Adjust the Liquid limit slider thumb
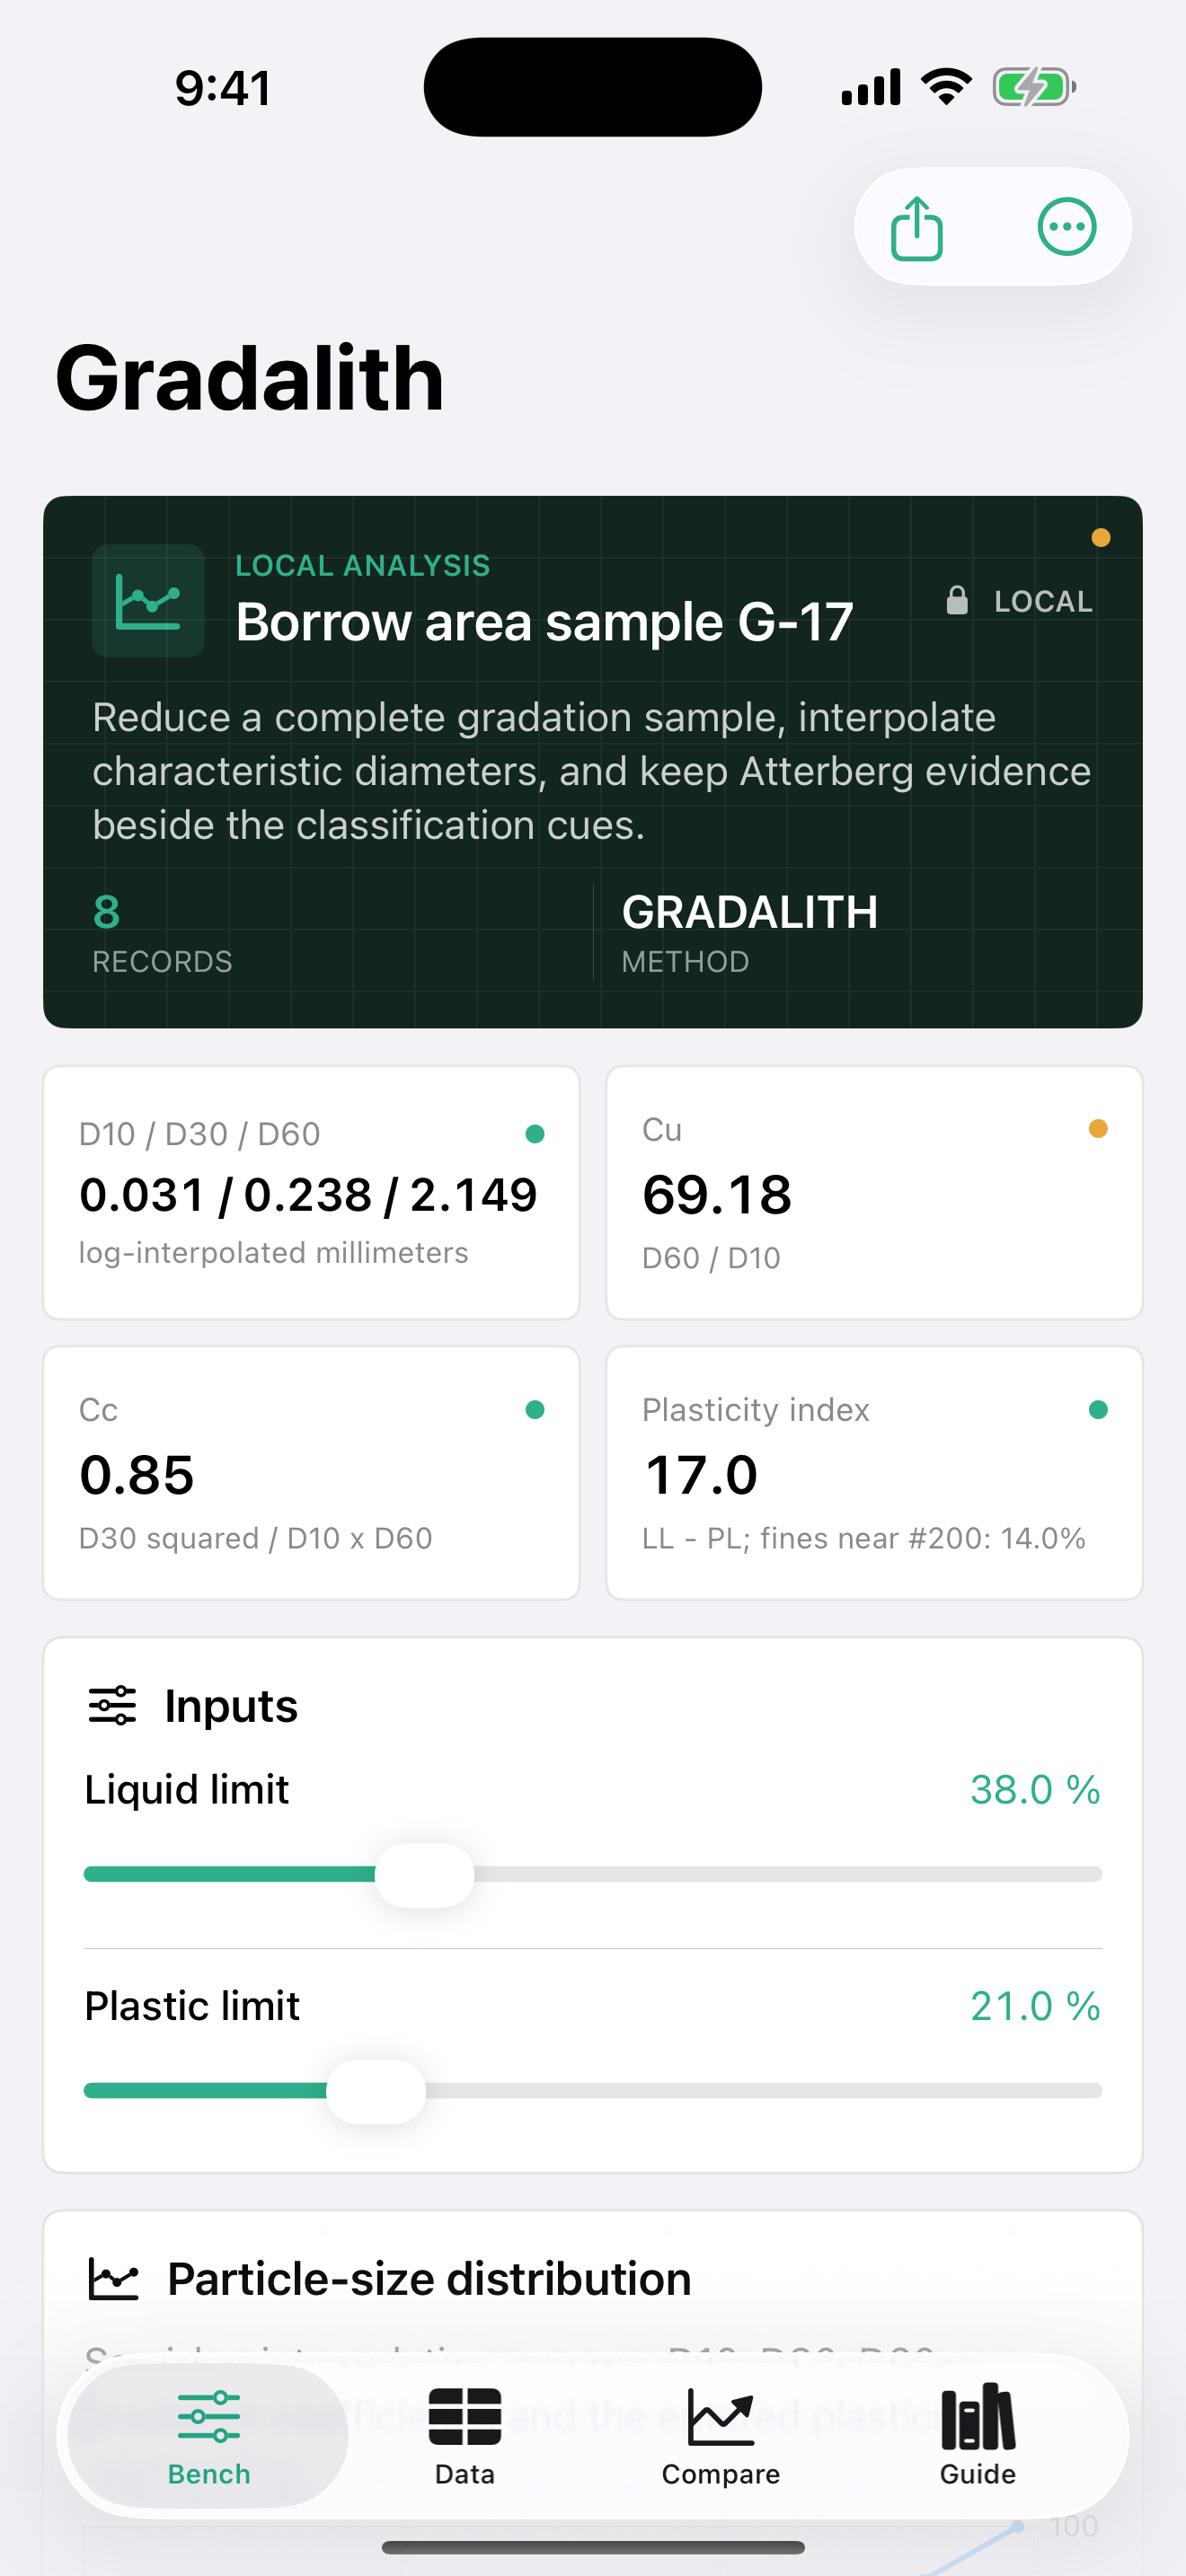This screenshot has height=2576, width=1186. 424,1875
